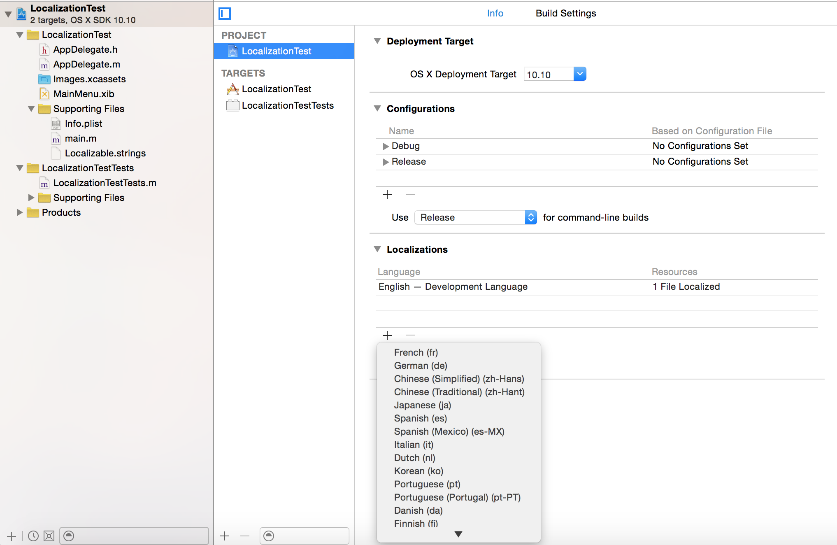Click the add Localization plus button
Image resolution: width=837 pixels, height=545 pixels.
pyautogui.click(x=387, y=334)
